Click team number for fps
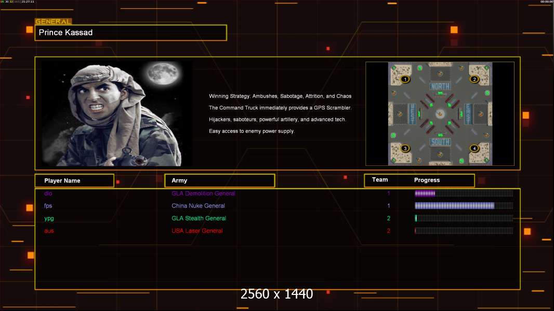Screen dimensions: 554x311 (389, 206)
